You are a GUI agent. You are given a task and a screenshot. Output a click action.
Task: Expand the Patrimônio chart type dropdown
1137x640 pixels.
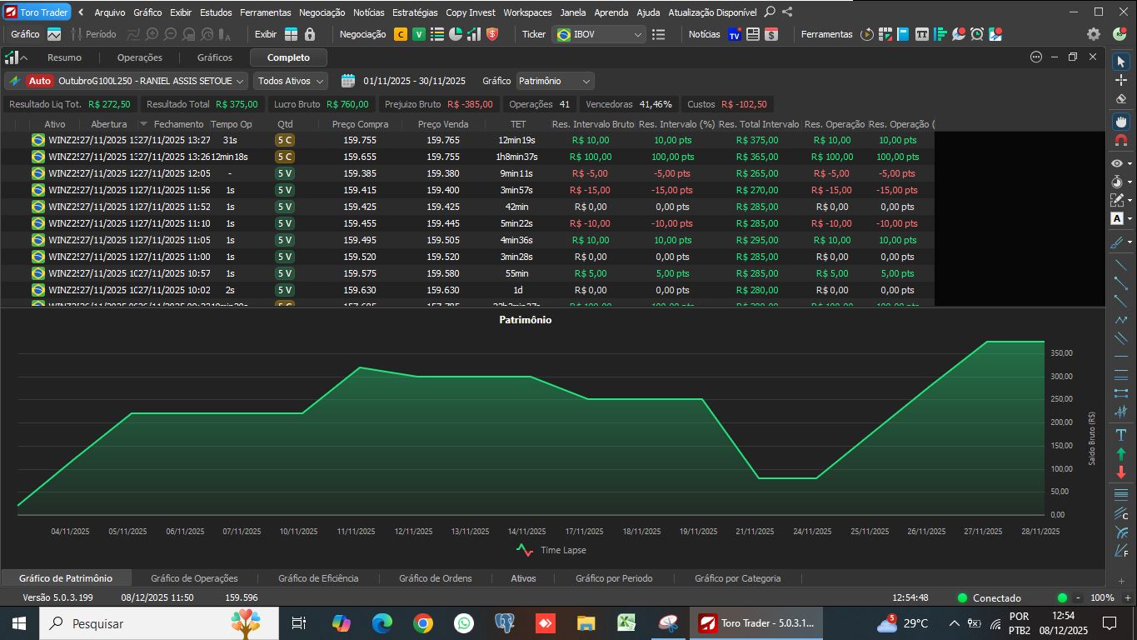[x=555, y=81]
